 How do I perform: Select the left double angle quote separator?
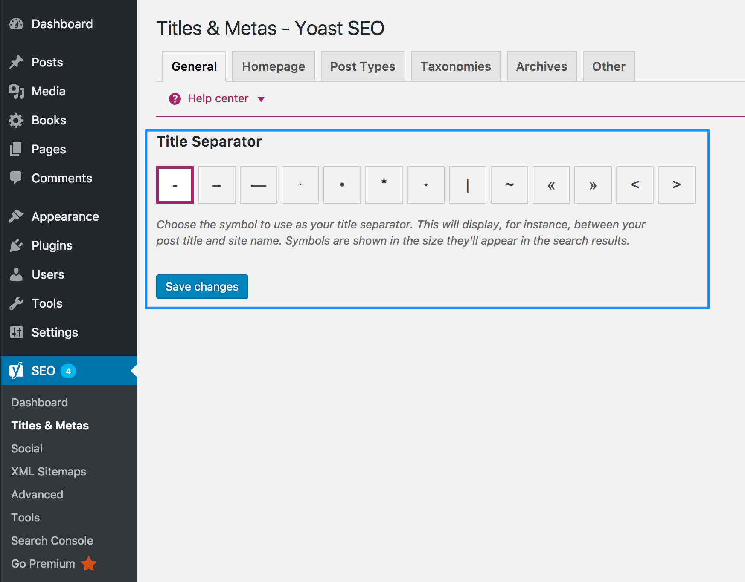pyautogui.click(x=551, y=185)
